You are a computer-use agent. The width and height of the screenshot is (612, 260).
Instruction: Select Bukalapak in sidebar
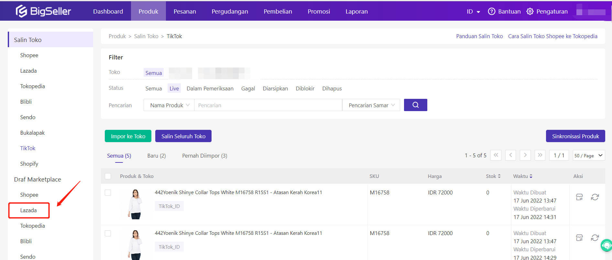coord(32,133)
